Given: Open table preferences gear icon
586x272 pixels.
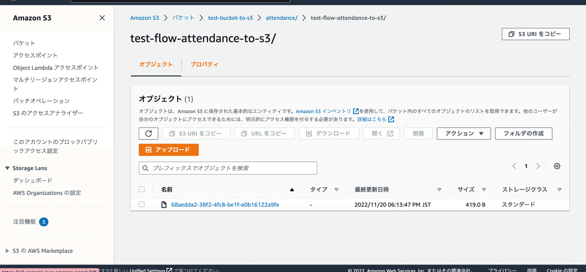Looking at the screenshot, I should coord(557,166).
